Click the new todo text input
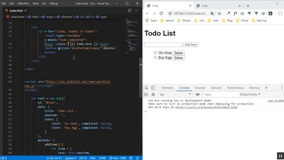 click(163, 44)
